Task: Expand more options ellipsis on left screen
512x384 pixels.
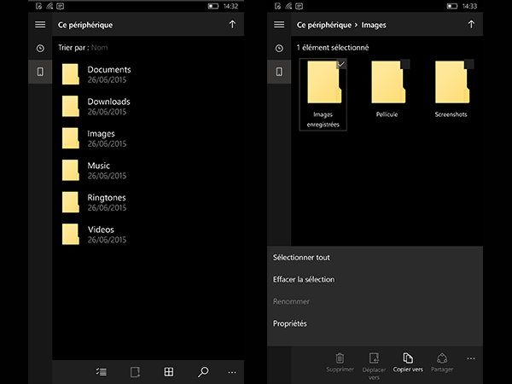Action: point(232,373)
